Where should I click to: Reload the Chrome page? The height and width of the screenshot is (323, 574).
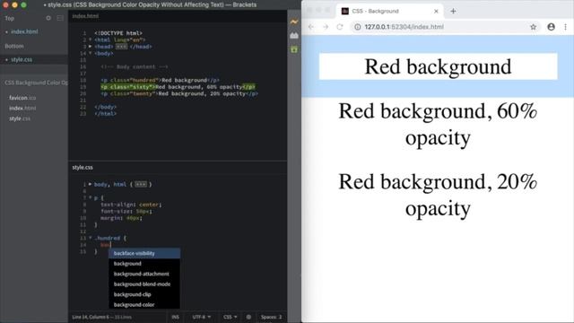[x=340, y=27]
